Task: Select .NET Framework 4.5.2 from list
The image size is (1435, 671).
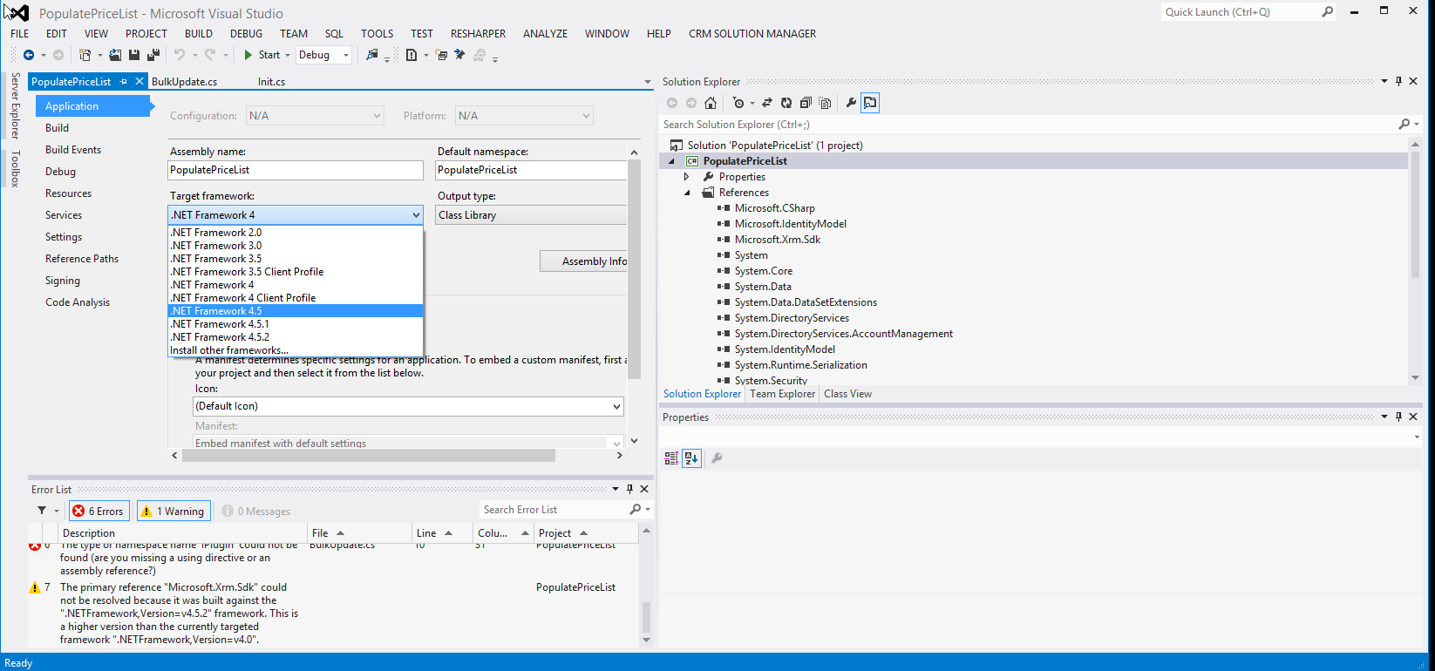Action: point(296,337)
